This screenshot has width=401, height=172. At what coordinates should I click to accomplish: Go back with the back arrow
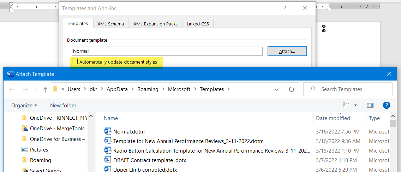pos(12,89)
